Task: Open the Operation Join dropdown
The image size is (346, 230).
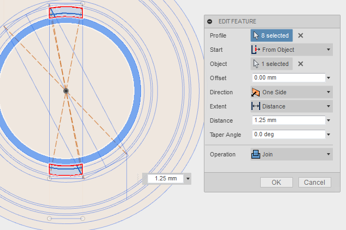Action: [291, 154]
